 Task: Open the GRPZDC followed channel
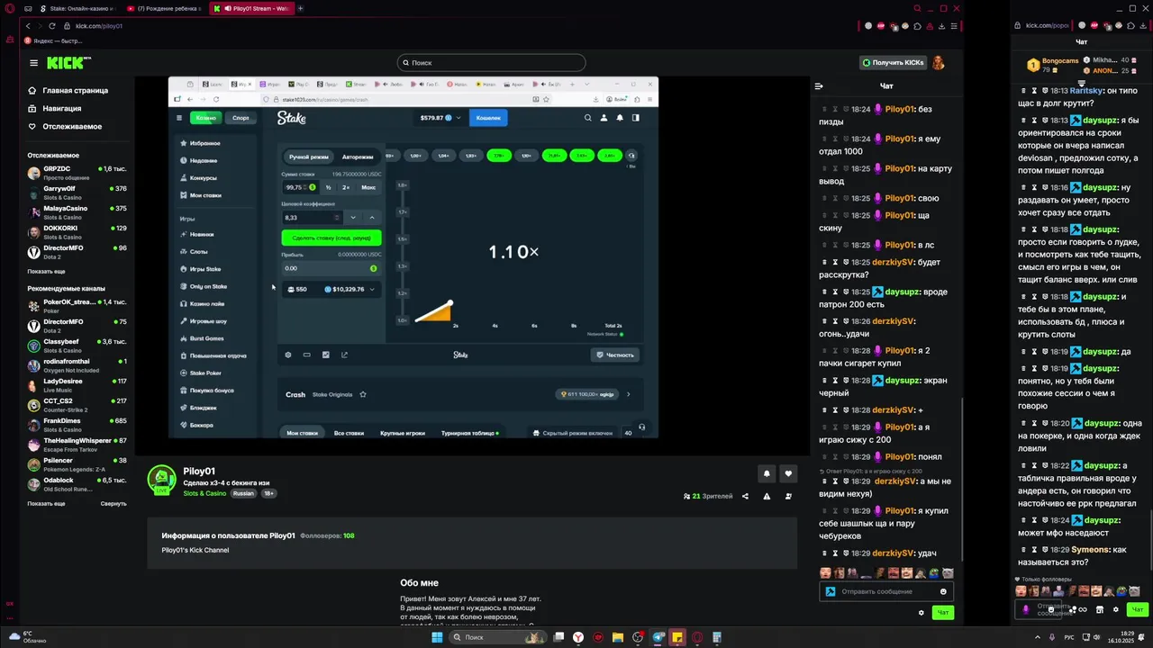(x=77, y=173)
